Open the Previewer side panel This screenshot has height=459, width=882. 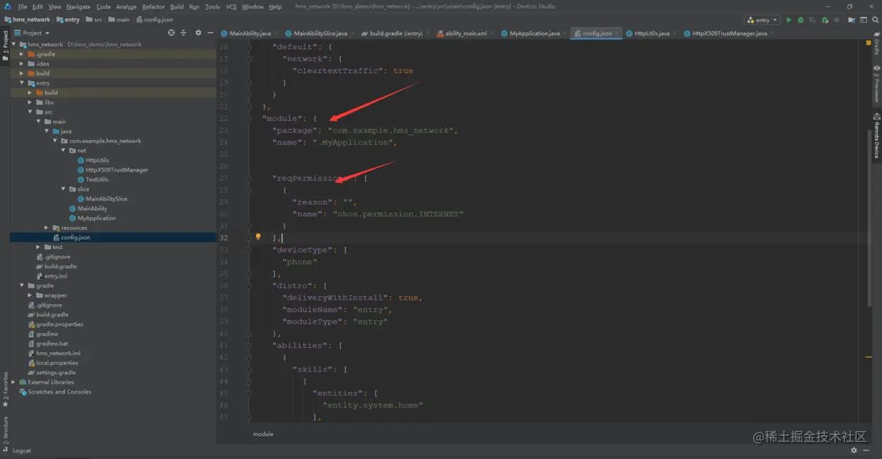coord(877,84)
